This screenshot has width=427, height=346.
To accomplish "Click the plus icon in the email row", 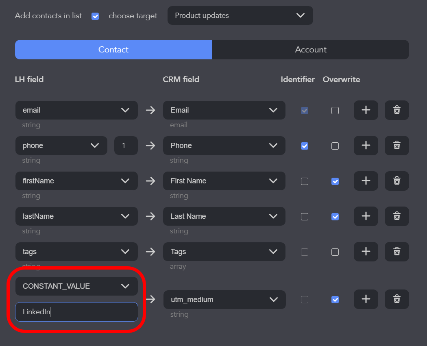I will point(366,110).
